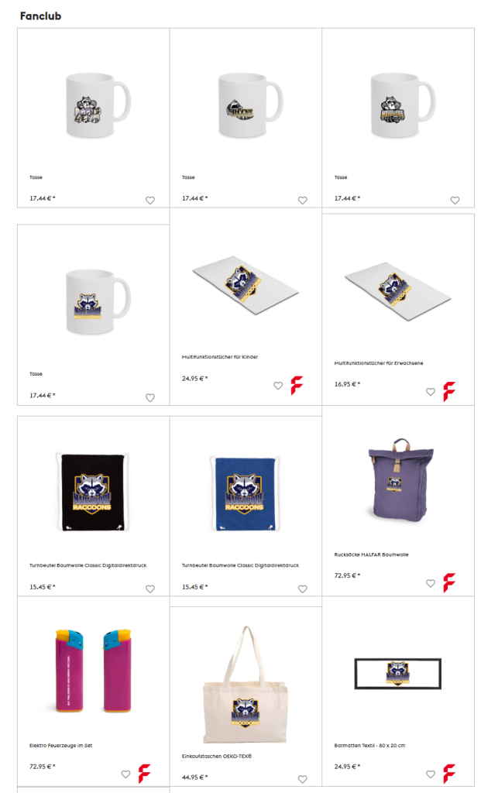Screen dimensions: 481x793
Task: Open the Einkaufstaschen OEKO-TEX product link
Action: [x=216, y=756]
